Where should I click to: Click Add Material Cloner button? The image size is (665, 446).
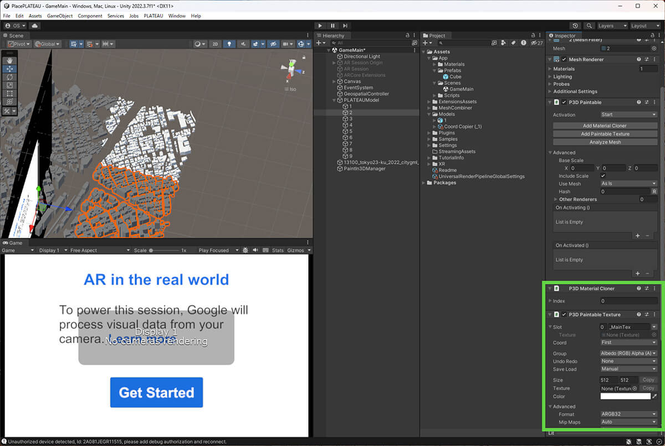point(605,126)
